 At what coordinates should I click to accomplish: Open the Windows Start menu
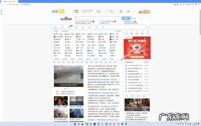75,124
